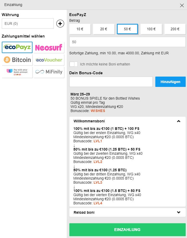Viewport: 187px width, 238px height.
Task: Click the LVL1 bonus code
Action: 98,141
